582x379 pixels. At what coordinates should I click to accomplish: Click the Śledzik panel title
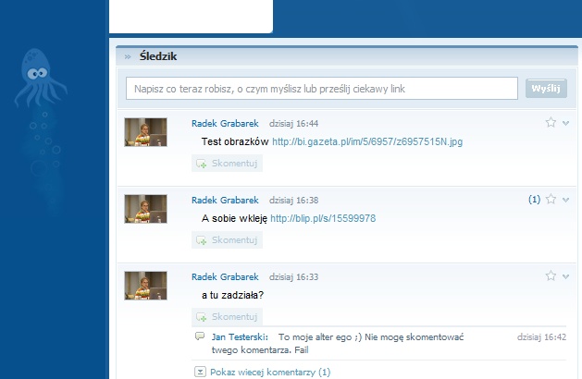[x=158, y=56]
